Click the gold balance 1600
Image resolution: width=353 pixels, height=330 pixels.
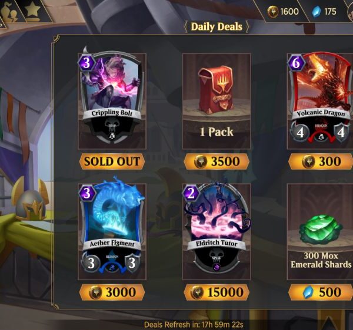289,12
